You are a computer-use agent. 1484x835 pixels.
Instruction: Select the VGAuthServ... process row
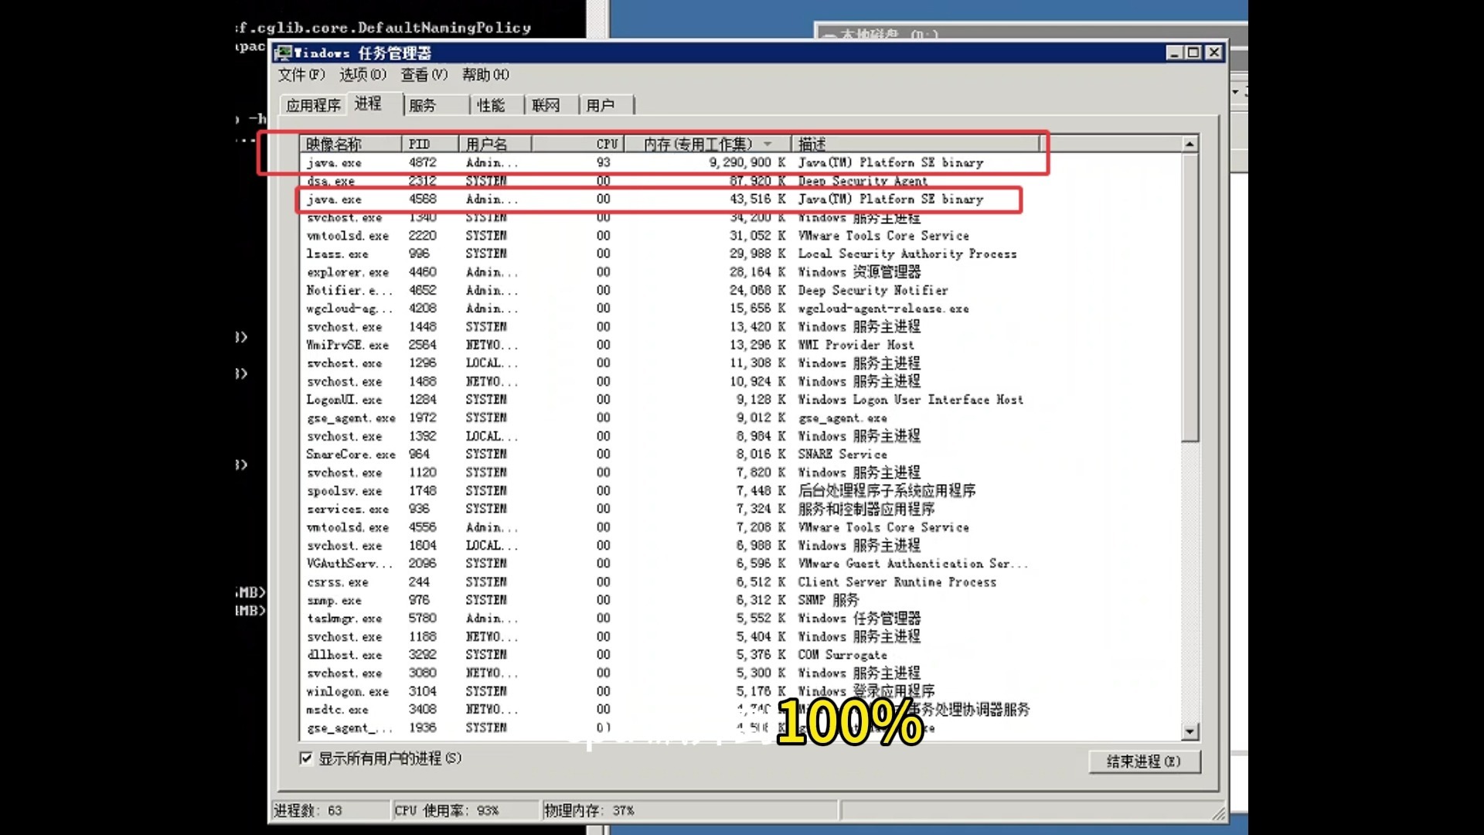click(671, 564)
